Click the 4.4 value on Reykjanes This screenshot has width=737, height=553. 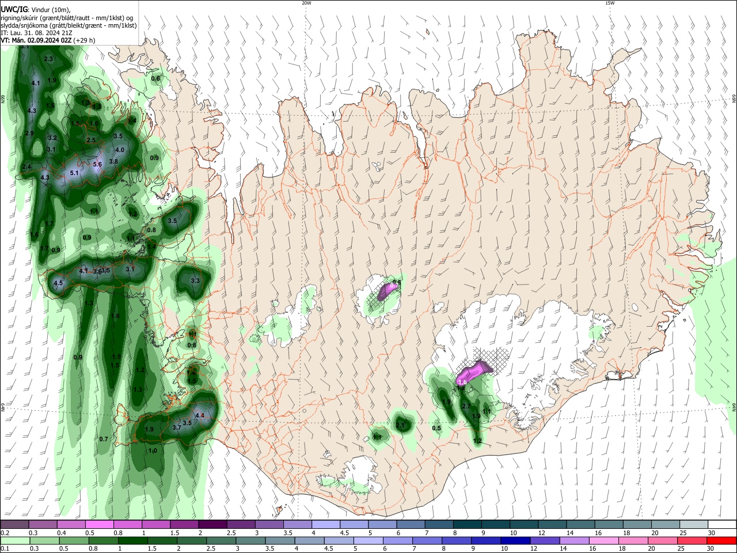[x=200, y=415]
